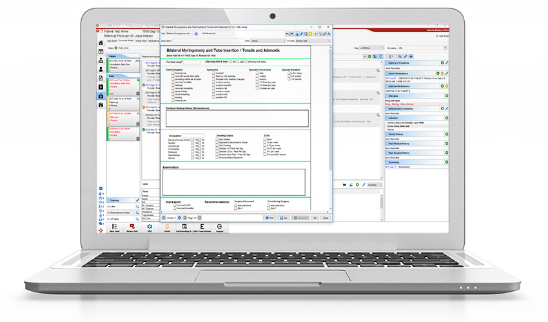This screenshot has width=548, height=322.
Task: Click the undo arrow in form toolbar
Action: 288,34
